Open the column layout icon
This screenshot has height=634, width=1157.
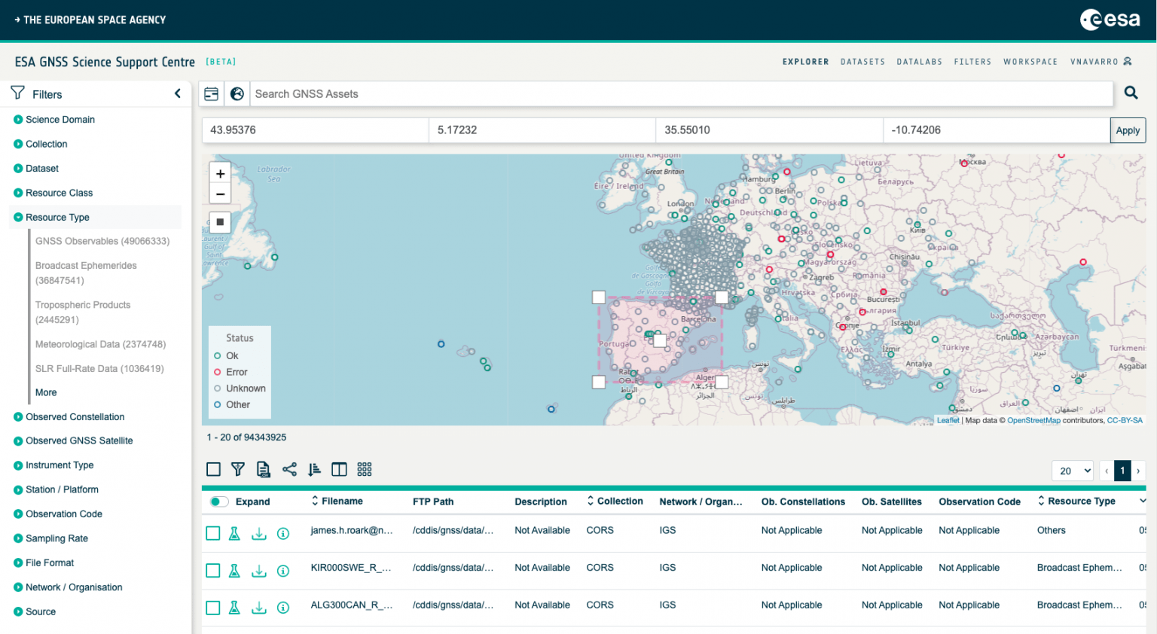pos(339,469)
